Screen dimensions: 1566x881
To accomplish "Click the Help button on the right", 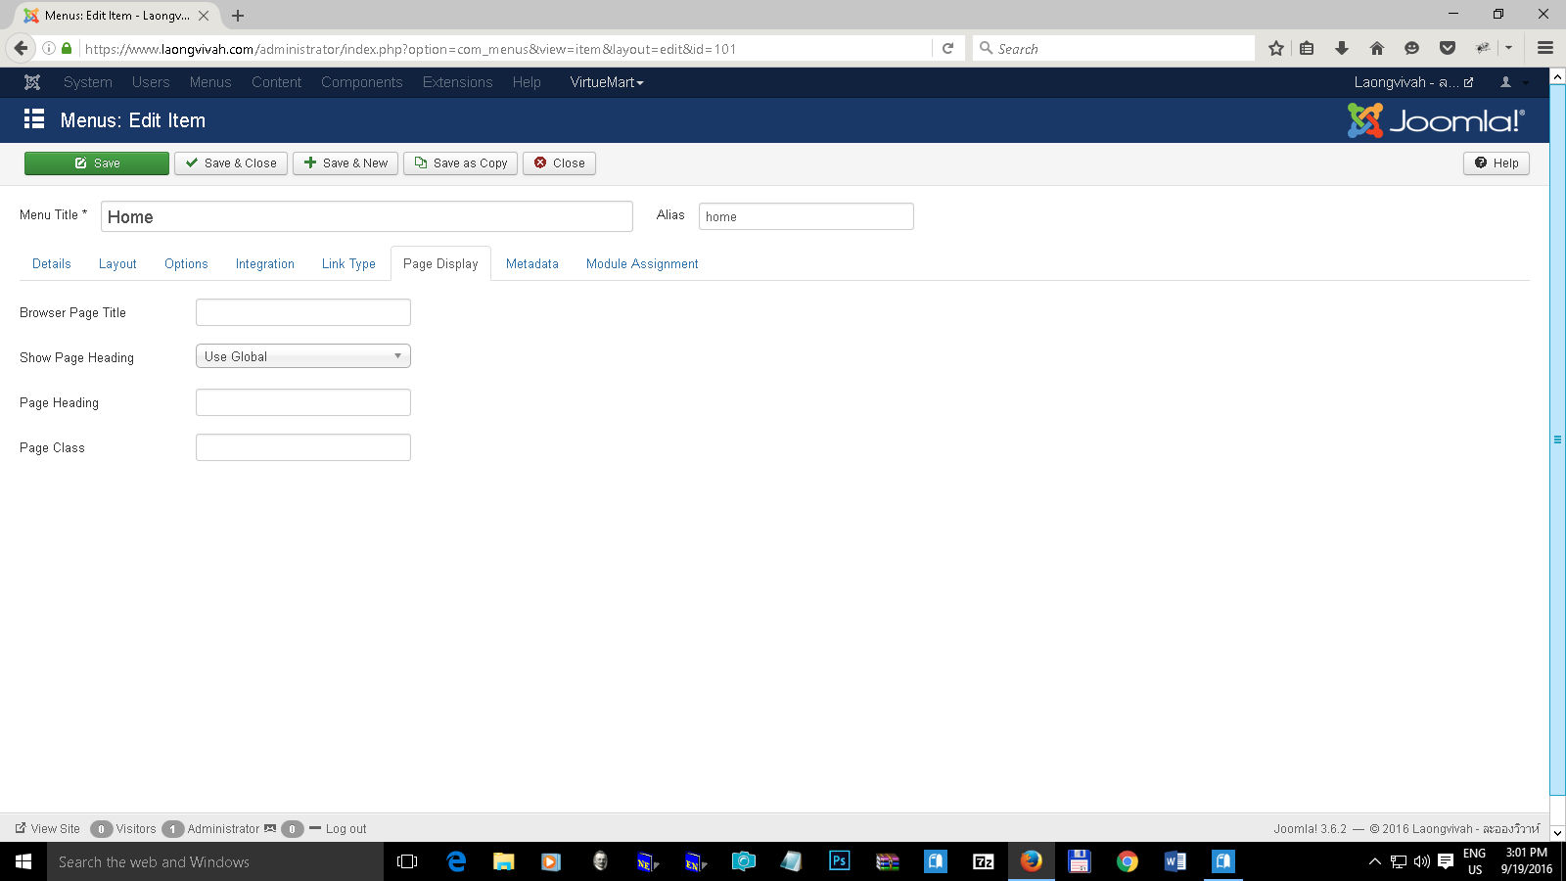I will (x=1497, y=163).
